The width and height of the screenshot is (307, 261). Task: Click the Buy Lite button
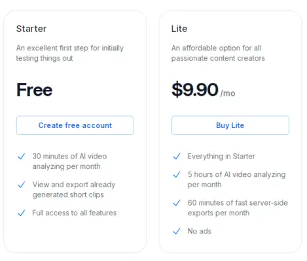[x=230, y=125]
